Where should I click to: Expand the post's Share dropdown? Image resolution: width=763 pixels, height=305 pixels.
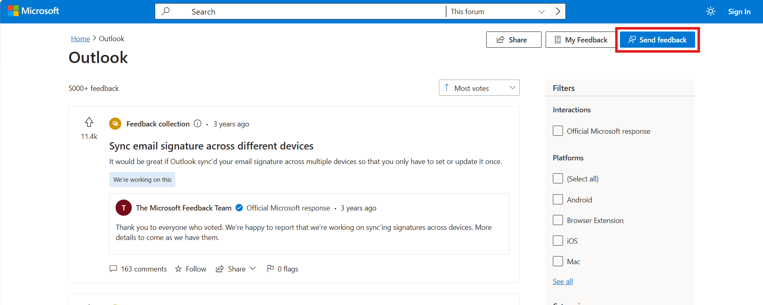(x=236, y=269)
